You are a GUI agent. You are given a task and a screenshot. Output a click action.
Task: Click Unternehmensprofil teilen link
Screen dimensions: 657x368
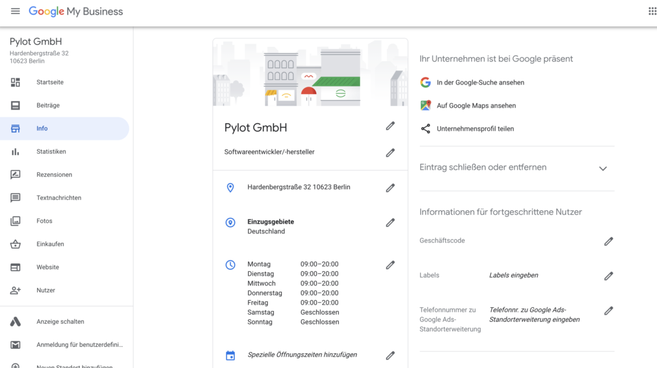click(475, 129)
